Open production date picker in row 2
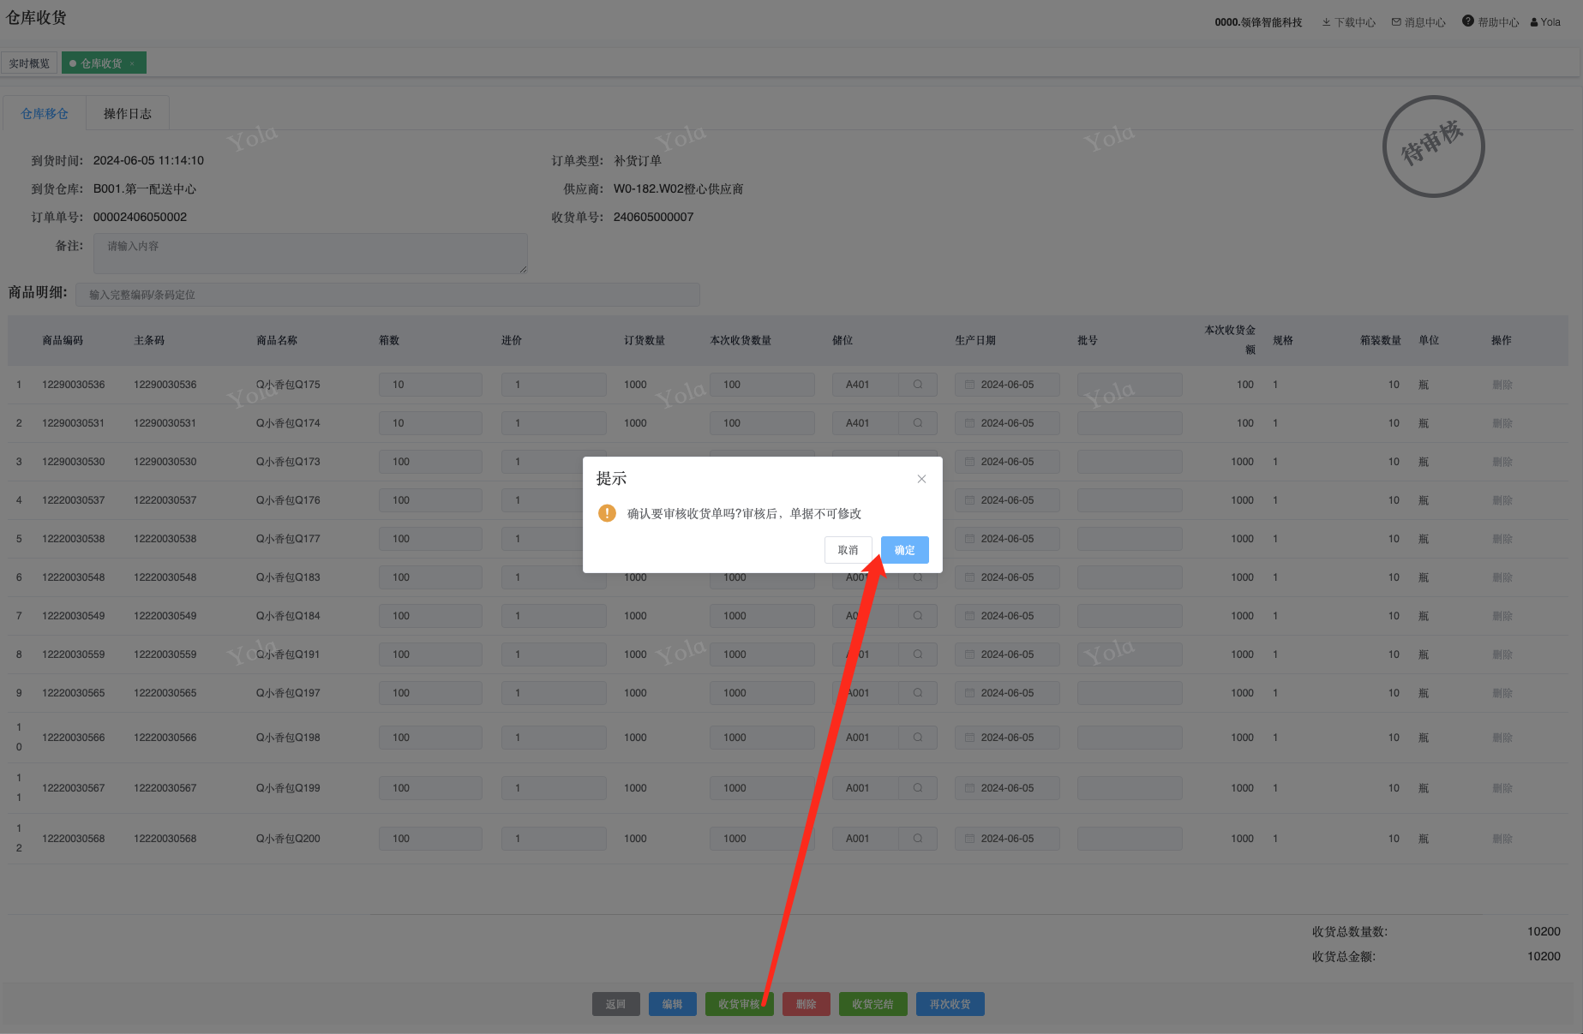The image size is (1583, 1034). pos(970,423)
